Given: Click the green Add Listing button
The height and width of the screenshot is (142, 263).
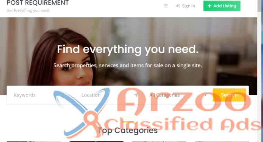Looking at the screenshot, I should [222, 6].
